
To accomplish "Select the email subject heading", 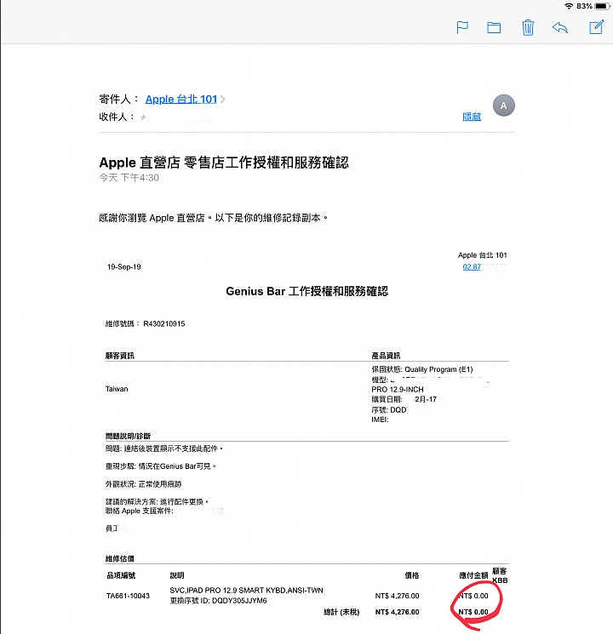I will (x=224, y=163).
